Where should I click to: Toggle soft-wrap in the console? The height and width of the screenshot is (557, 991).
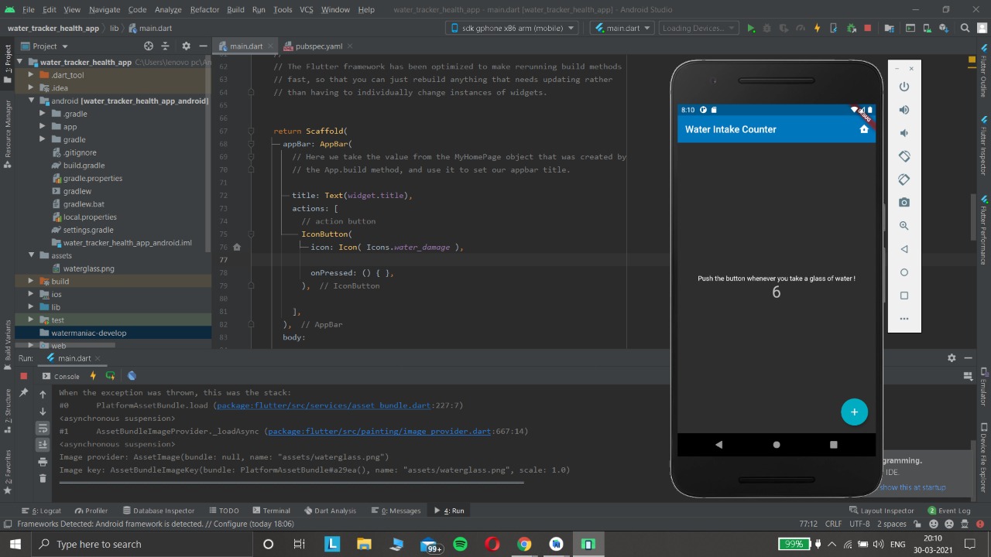pos(43,428)
